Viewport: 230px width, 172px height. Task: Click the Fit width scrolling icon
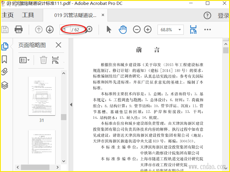point(193,30)
